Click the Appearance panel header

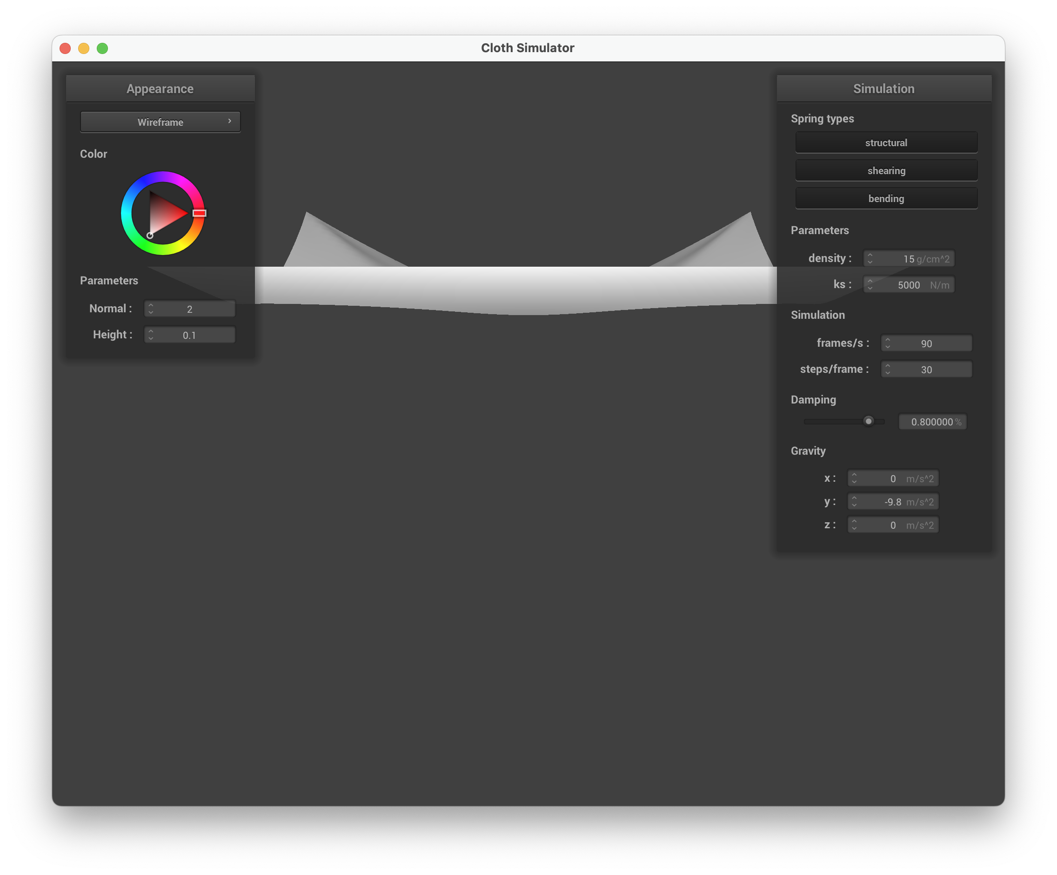[x=160, y=88]
